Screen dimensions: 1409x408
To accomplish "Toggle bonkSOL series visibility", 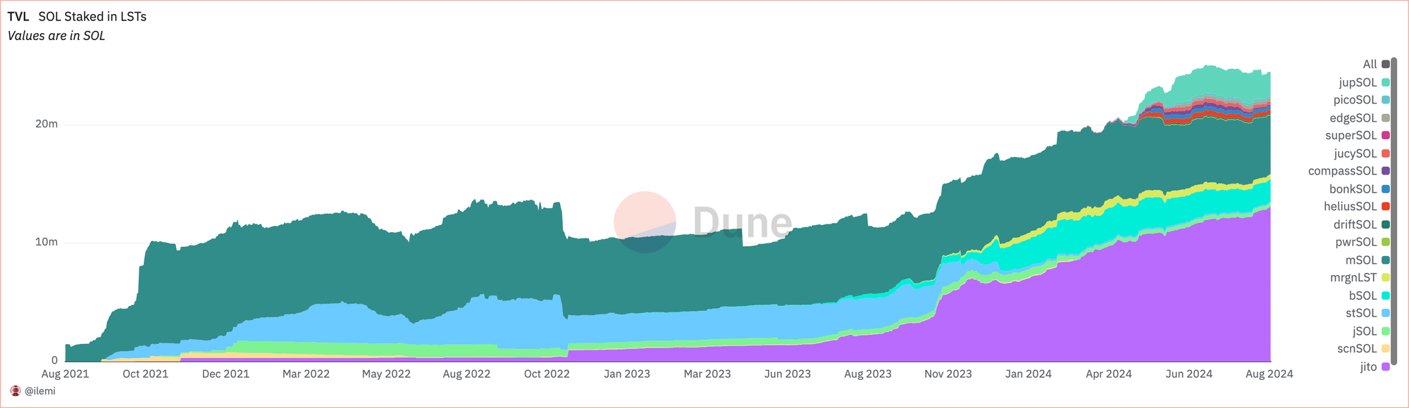I will tap(1360, 189).
